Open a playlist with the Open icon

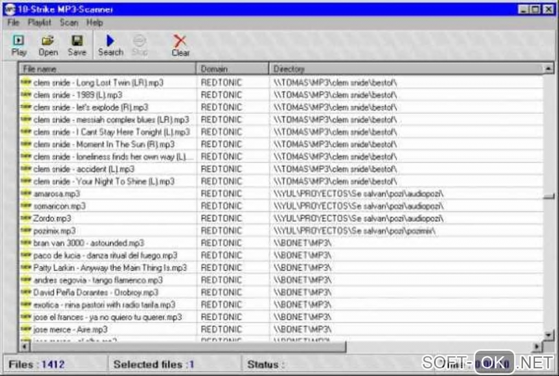(48, 45)
